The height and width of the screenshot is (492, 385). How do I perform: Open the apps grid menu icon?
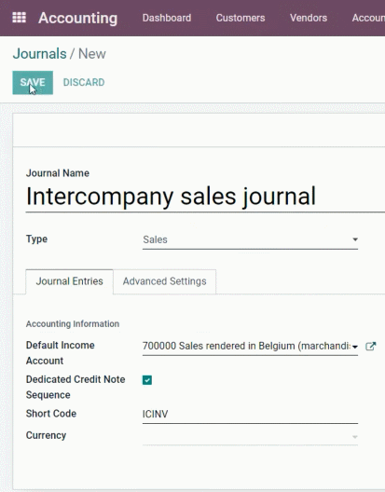click(19, 18)
